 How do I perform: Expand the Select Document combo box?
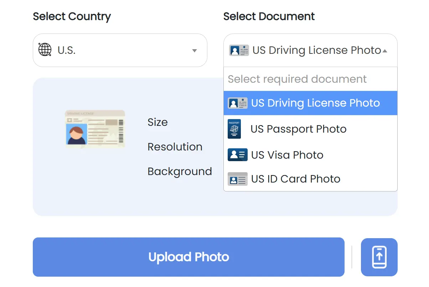tap(310, 50)
